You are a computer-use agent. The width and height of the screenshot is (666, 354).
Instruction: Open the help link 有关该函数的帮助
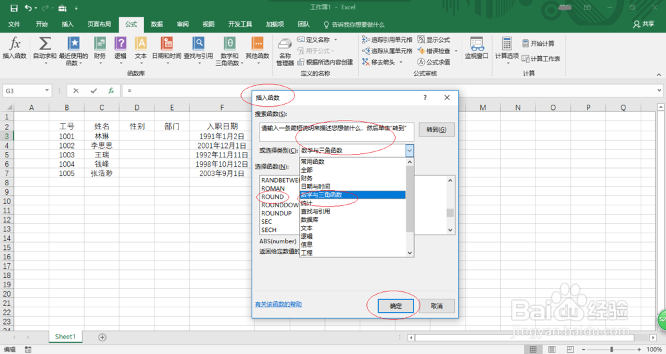[x=278, y=304]
